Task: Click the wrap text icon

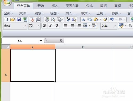Action: tap(94, 26)
